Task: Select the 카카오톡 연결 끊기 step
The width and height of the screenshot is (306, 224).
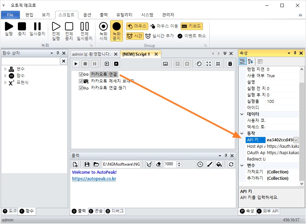Action: coord(109,88)
